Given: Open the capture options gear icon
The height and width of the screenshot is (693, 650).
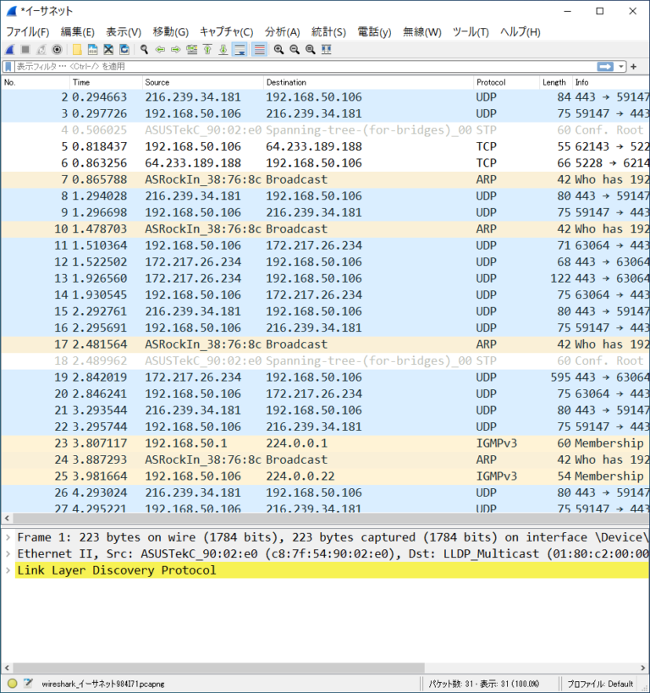Looking at the screenshot, I should 57,50.
